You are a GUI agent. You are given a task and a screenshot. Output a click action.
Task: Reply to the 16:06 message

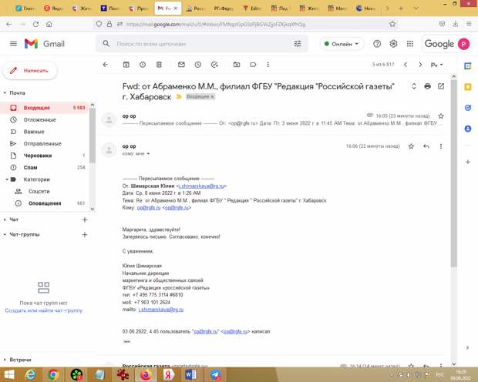426,146
